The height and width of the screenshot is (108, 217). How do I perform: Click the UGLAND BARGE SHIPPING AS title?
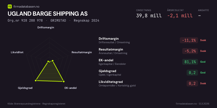(x=48, y=13)
